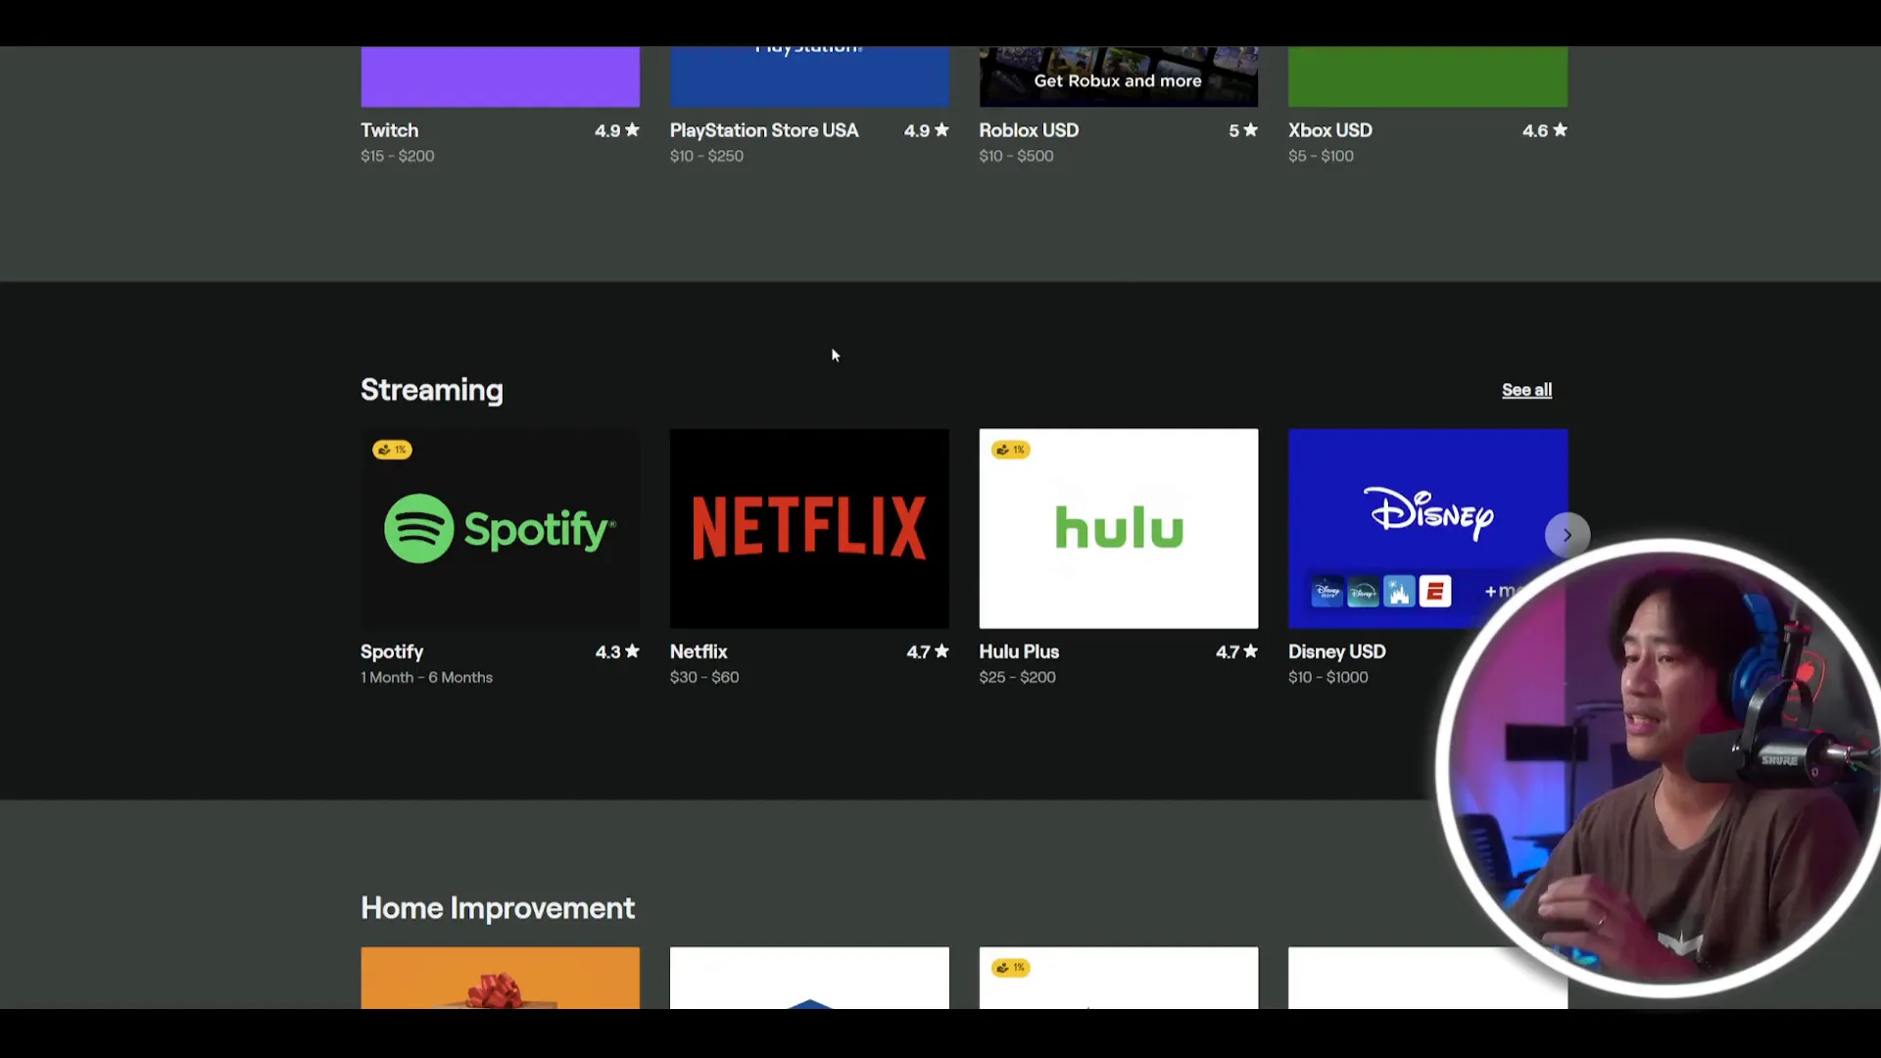Click the 1% cashback badge on Hulu
Image resolution: width=1881 pixels, height=1058 pixels.
(x=1010, y=450)
